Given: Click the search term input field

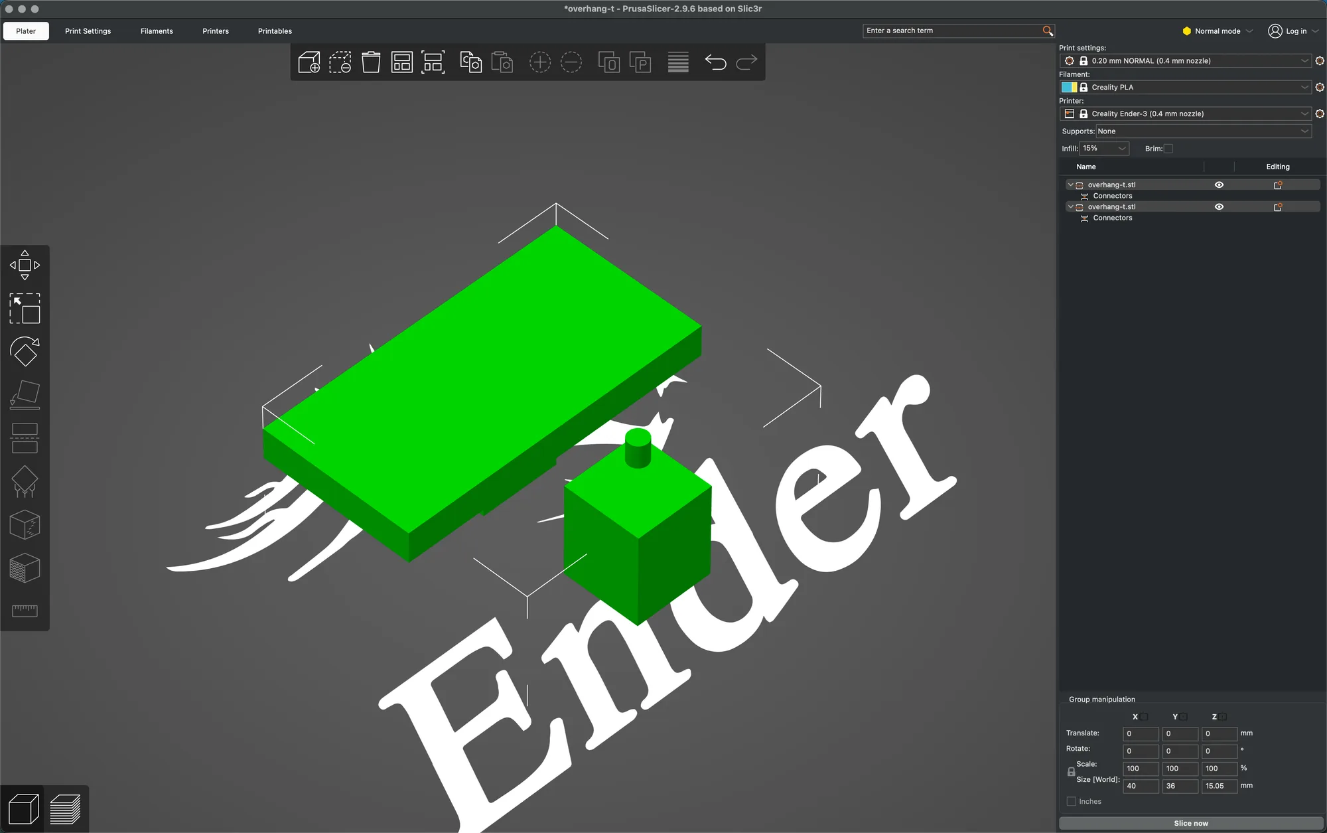Looking at the screenshot, I should pos(953,31).
